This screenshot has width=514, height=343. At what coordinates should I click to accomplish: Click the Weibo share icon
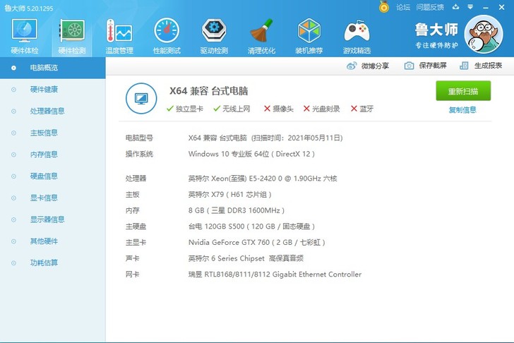pyautogui.click(x=352, y=66)
